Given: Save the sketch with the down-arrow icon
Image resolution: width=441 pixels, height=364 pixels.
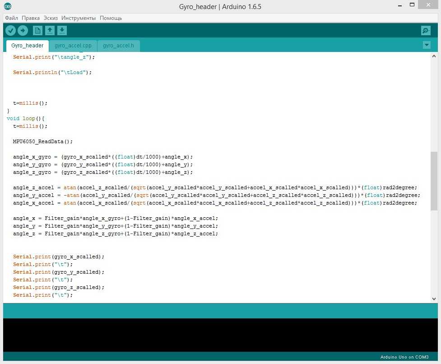Looking at the screenshot, I should click(62, 30).
